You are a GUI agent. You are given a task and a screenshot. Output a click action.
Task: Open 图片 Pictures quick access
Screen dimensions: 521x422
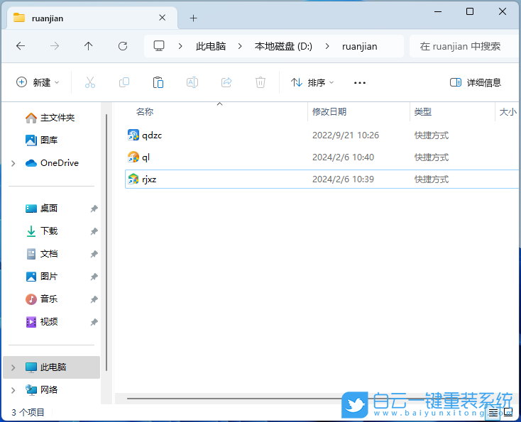tap(42, 276)
